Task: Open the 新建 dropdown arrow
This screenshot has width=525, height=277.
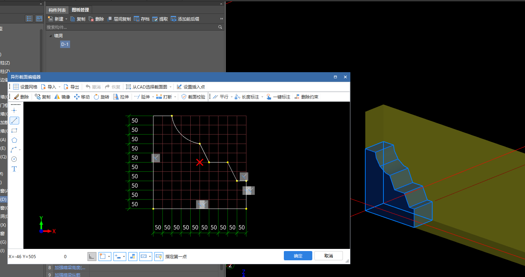Action: pyautogui.click(x=66, y=19)
